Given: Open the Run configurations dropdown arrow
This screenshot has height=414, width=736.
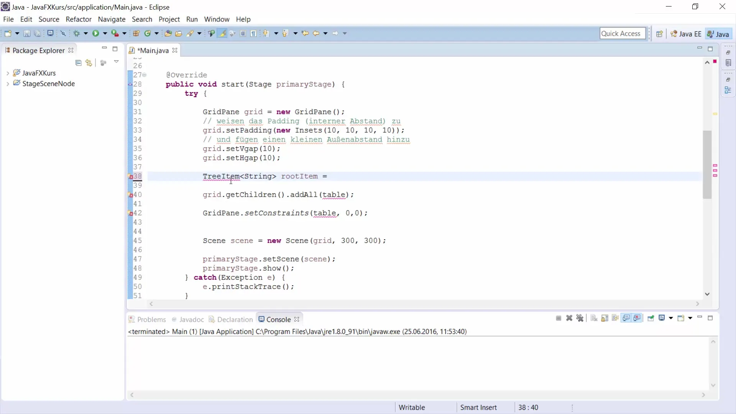Looking at the screenshot, I should (x=105, y=33).
